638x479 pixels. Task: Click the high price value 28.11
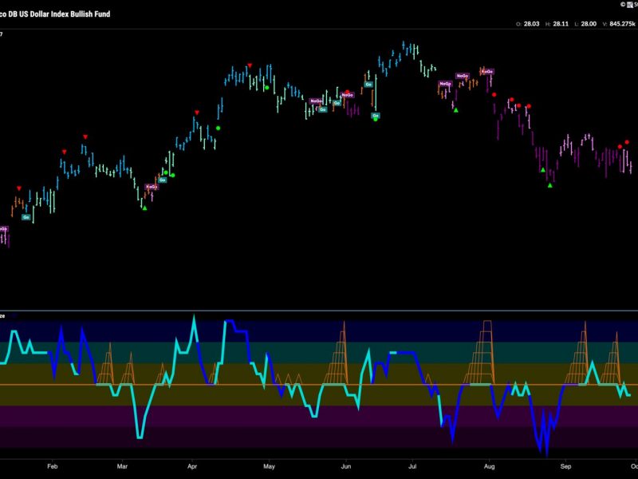pyautogui.click(x=561, y=24)
